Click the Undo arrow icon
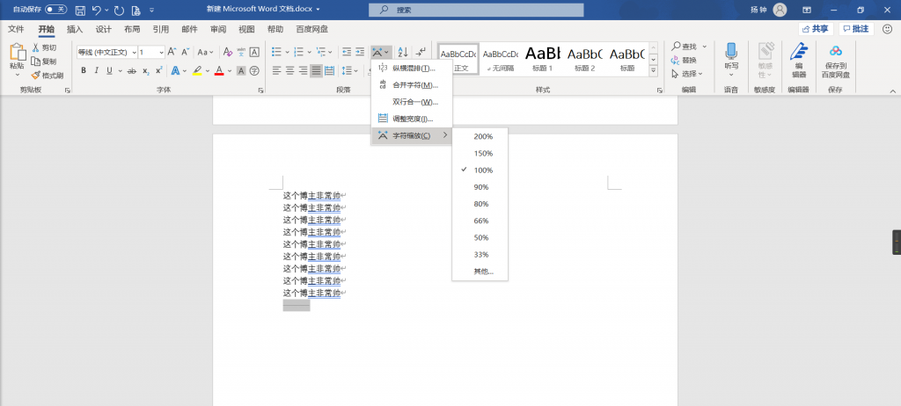Image resolution: width=901 pixels, height=406 pixels. (x=97, y=10)
